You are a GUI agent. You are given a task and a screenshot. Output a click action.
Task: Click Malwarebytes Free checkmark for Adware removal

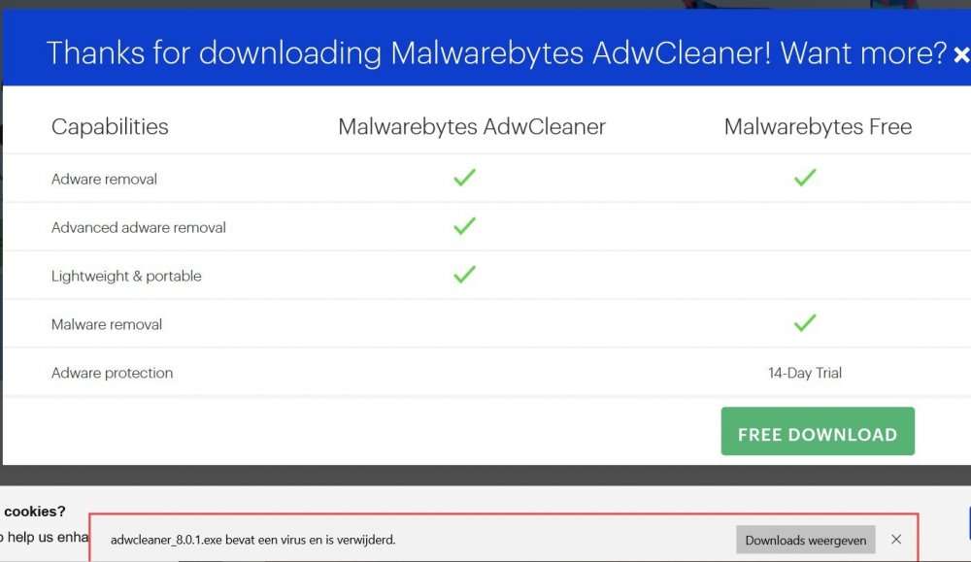click(804, 178)
